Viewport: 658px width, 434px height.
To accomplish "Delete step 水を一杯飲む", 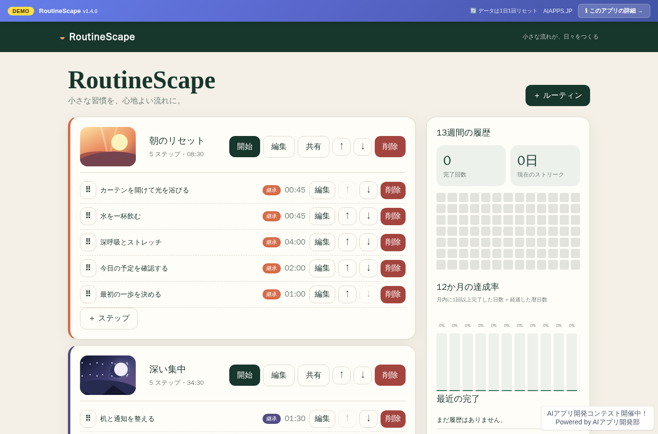I will click(x=393, y=216).
